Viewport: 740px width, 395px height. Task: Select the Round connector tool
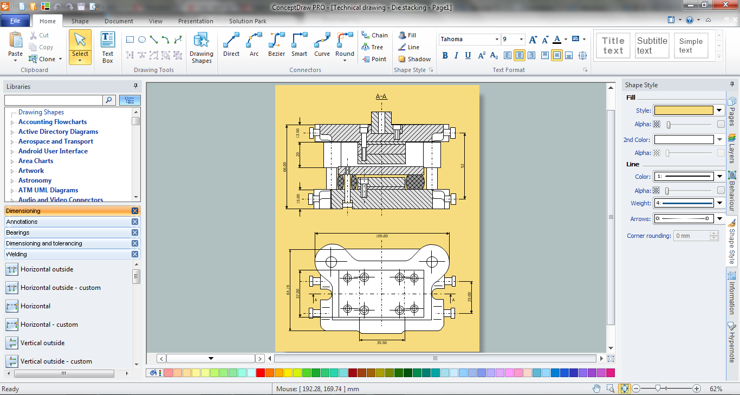[345, 46]
